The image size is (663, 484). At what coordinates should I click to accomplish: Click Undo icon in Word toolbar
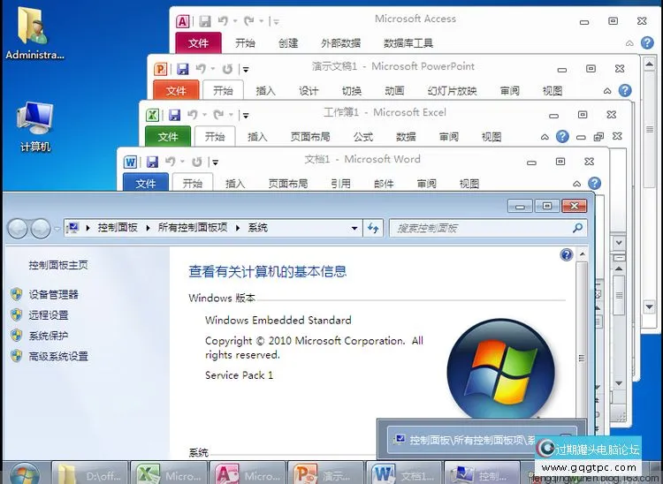(x=171, y=162)
